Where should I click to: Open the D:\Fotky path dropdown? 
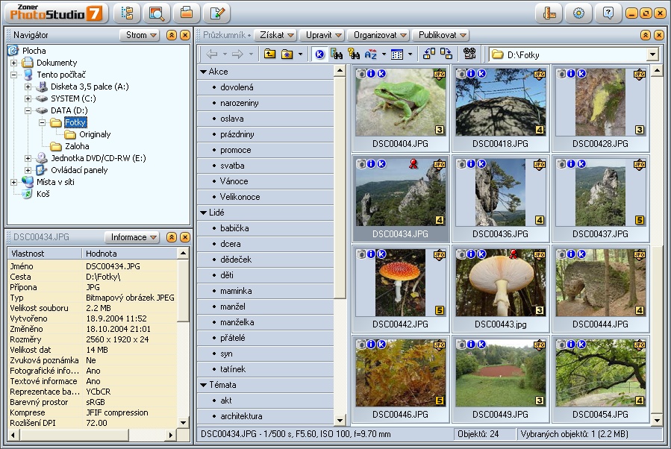pyautogui.click(x=652, y=54)
